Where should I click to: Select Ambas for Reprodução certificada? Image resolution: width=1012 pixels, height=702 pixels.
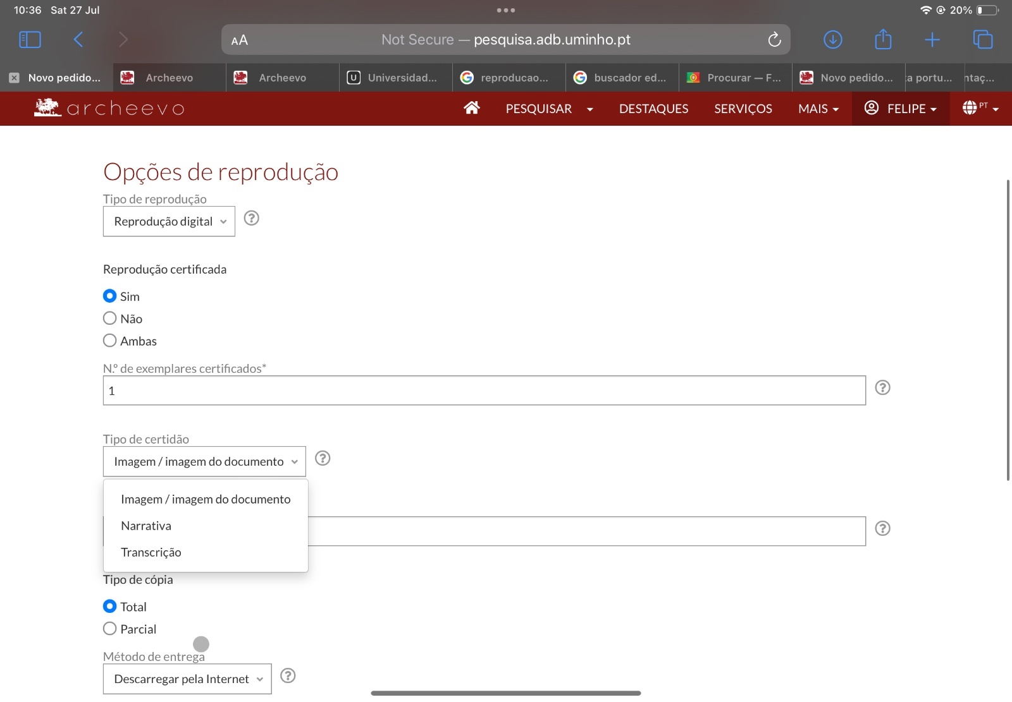[x=109, y=341]
